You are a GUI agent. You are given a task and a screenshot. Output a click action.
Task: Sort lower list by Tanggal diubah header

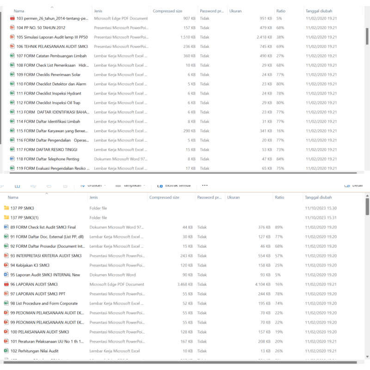[x=318, y=197]
